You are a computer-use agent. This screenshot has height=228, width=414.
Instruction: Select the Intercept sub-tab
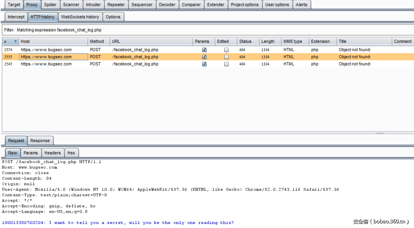click(16, 17)
